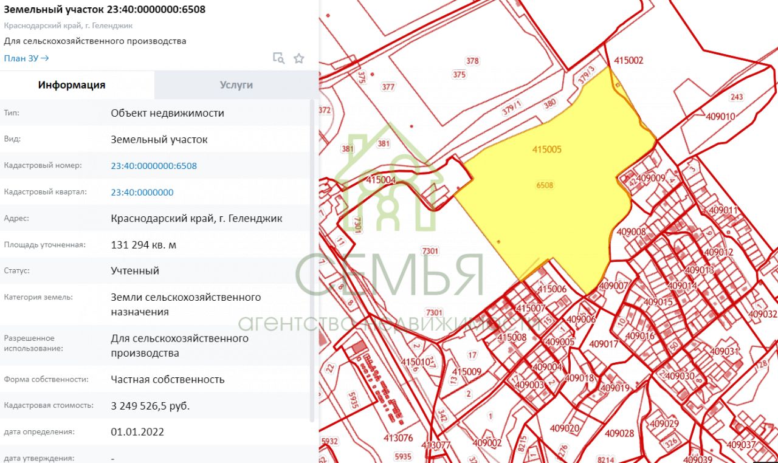Open the Услуги tab
Image resolution: width=778 pixels, height=463 pixels.
(x=236, y=85)
